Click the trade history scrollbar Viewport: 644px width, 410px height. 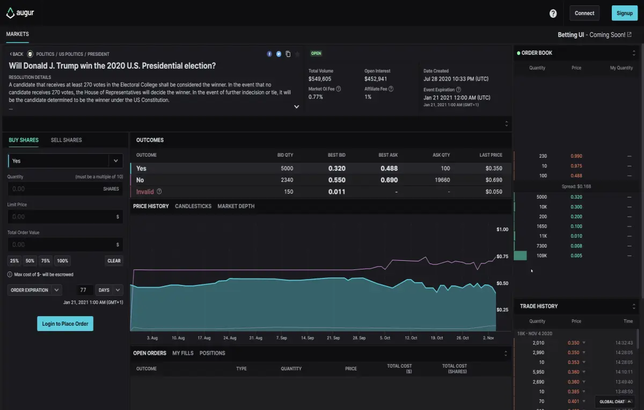pyautogui.click(x=638, y=339)
